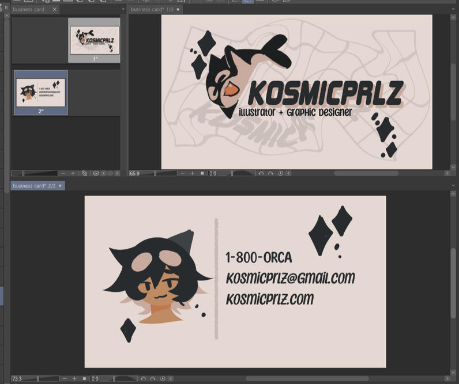The width and height of the screenshot is (459, 384).
Task: Select page 2 thumbnail in page manager
Action: (x=41, y=92)
